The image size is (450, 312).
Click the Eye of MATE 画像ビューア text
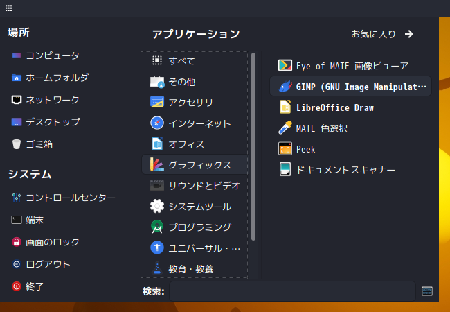(352, 66)
